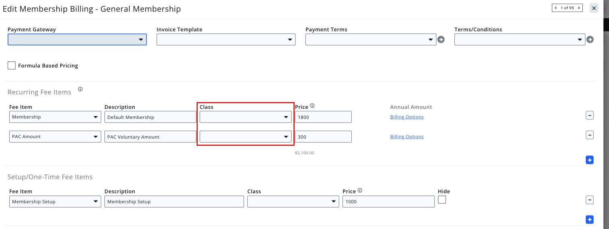Screen dimensions: 609x229
Task: Click the Setup/One-Time Fee Items heading
Action: coord(50,177)
